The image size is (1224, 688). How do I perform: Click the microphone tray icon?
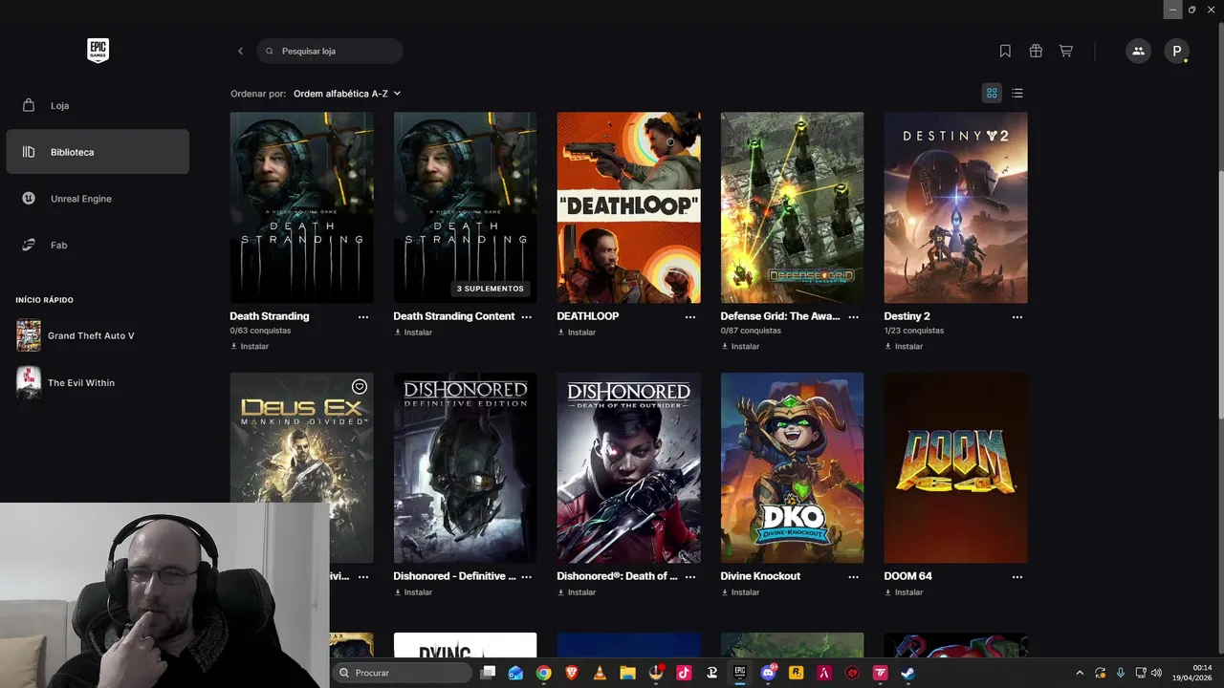tap(1121, 673)
